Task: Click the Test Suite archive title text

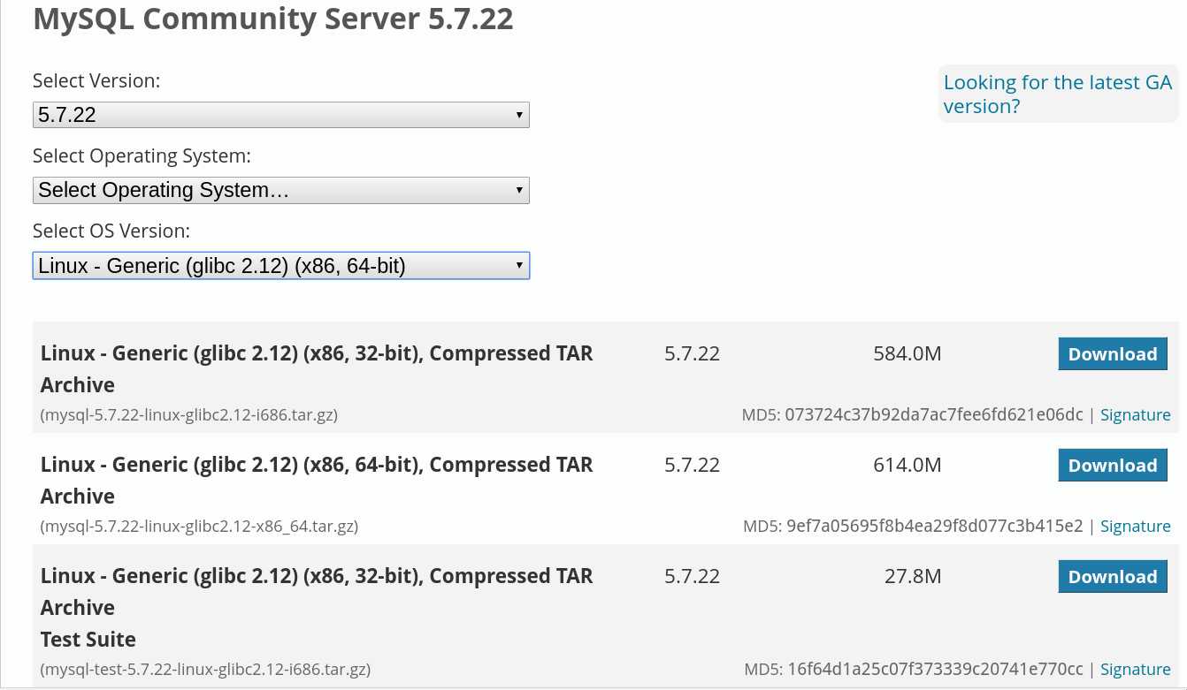Action: (317, 607)
